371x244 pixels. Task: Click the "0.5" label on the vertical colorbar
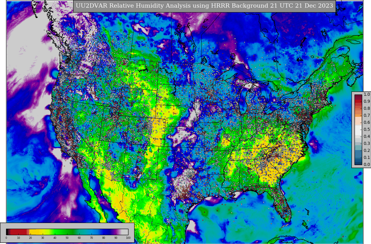click(367, 130)
